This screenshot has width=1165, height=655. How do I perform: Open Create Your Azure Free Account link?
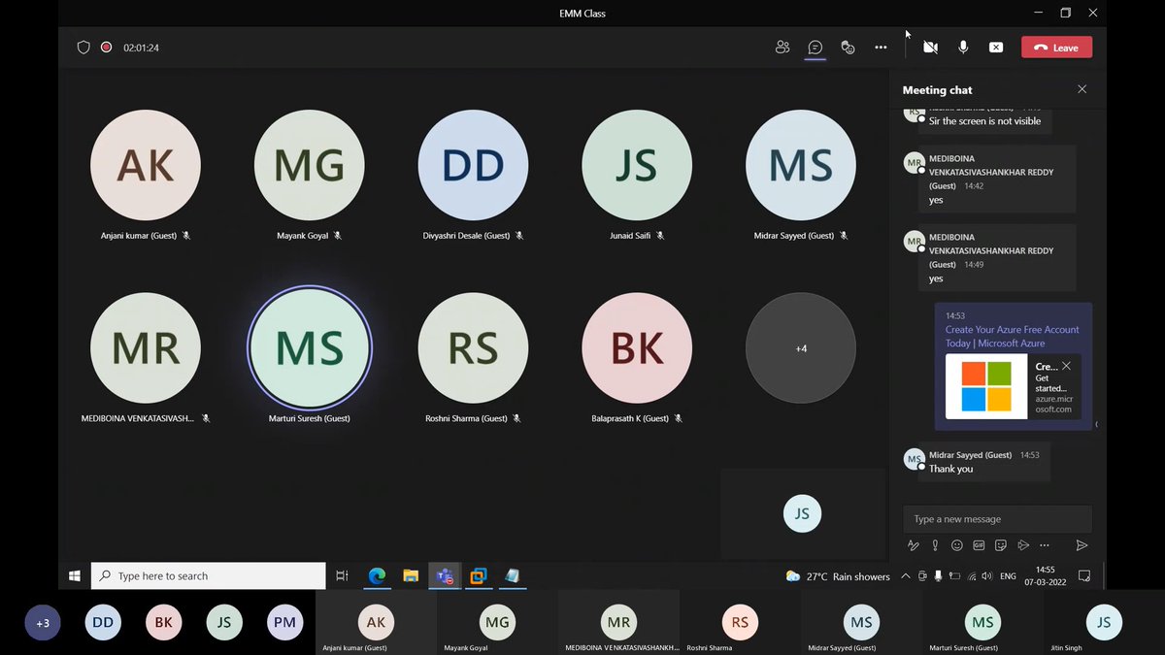(x=1013, y=337)
